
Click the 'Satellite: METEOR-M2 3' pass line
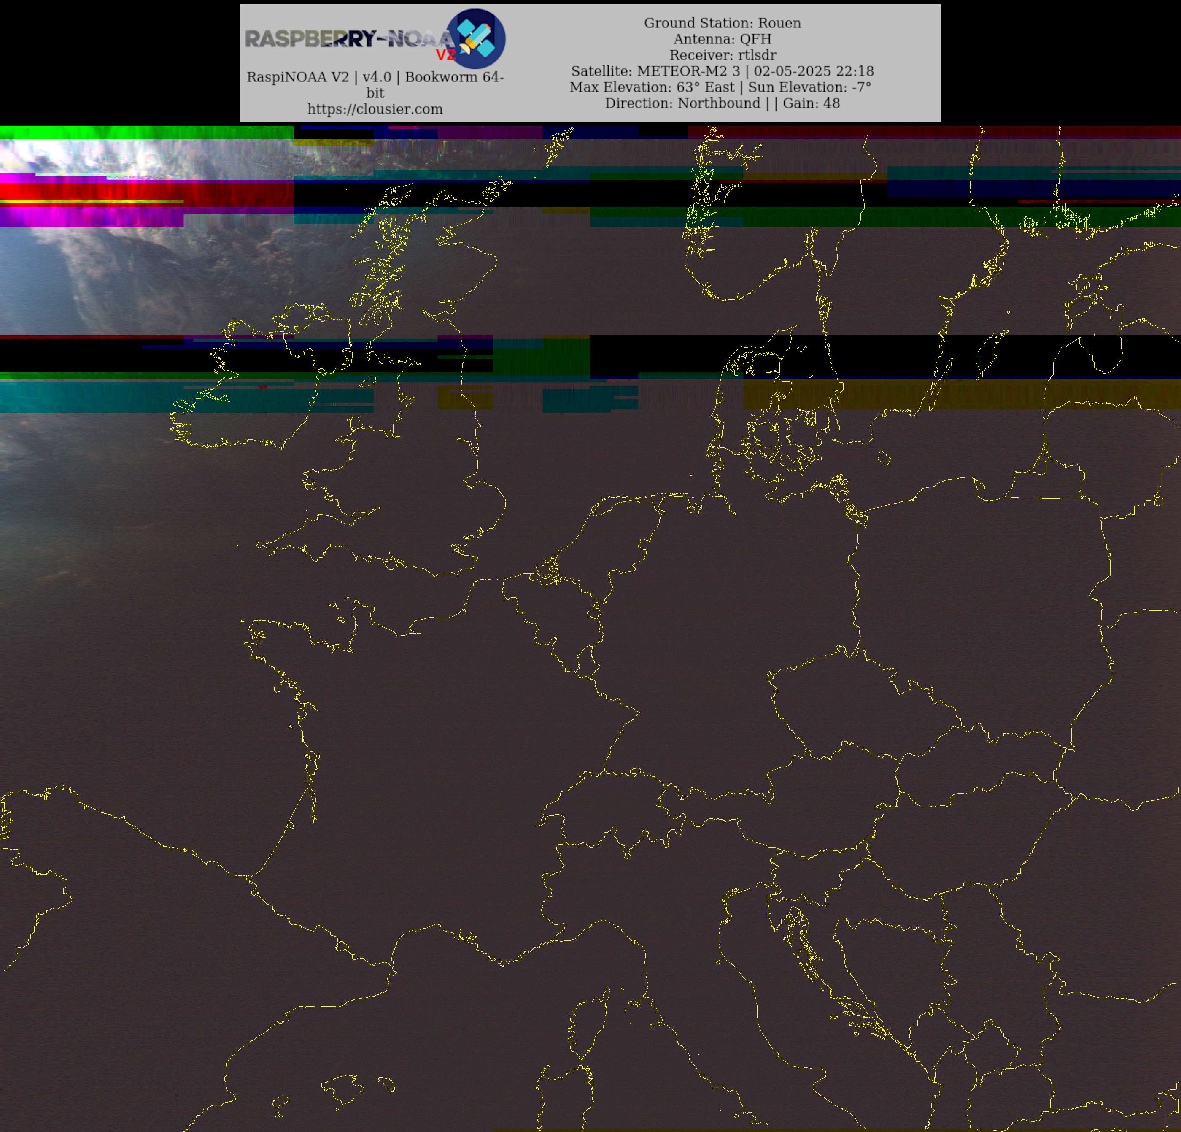723,71
